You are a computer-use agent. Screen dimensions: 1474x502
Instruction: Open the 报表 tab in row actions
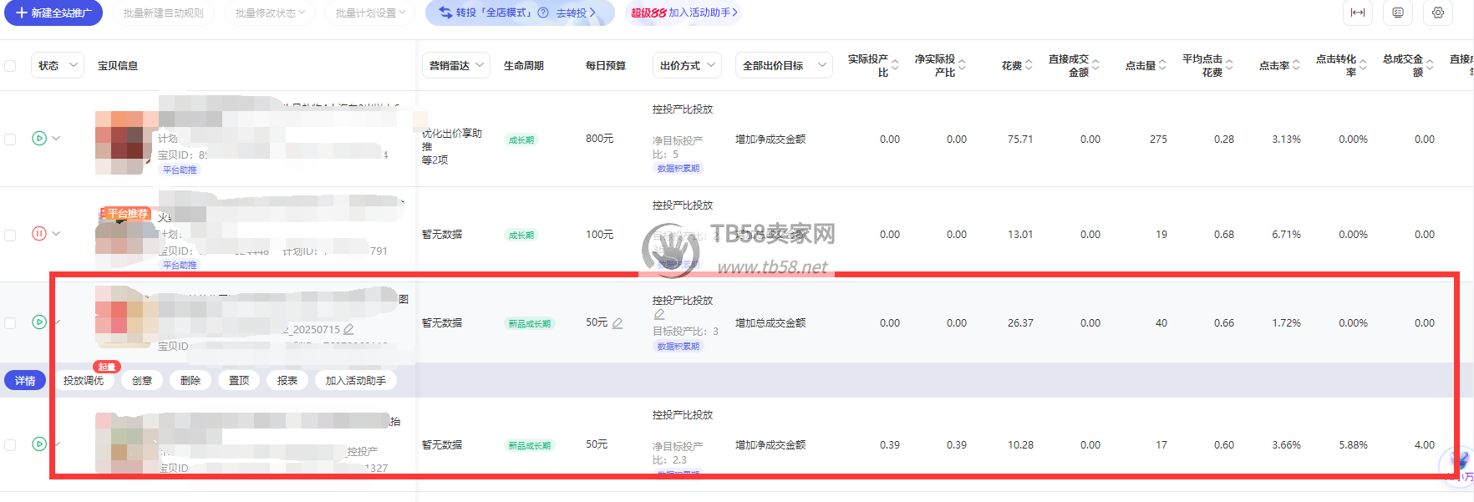pyautogui.click(x=287, y=381)
